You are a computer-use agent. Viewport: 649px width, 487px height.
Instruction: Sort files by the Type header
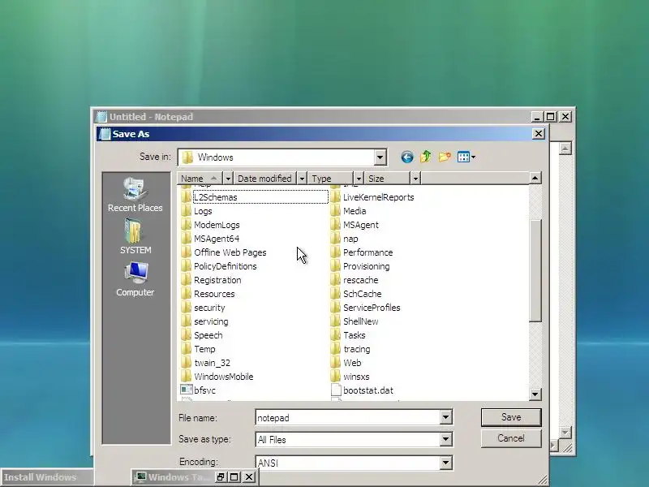(x=330, y=179)
